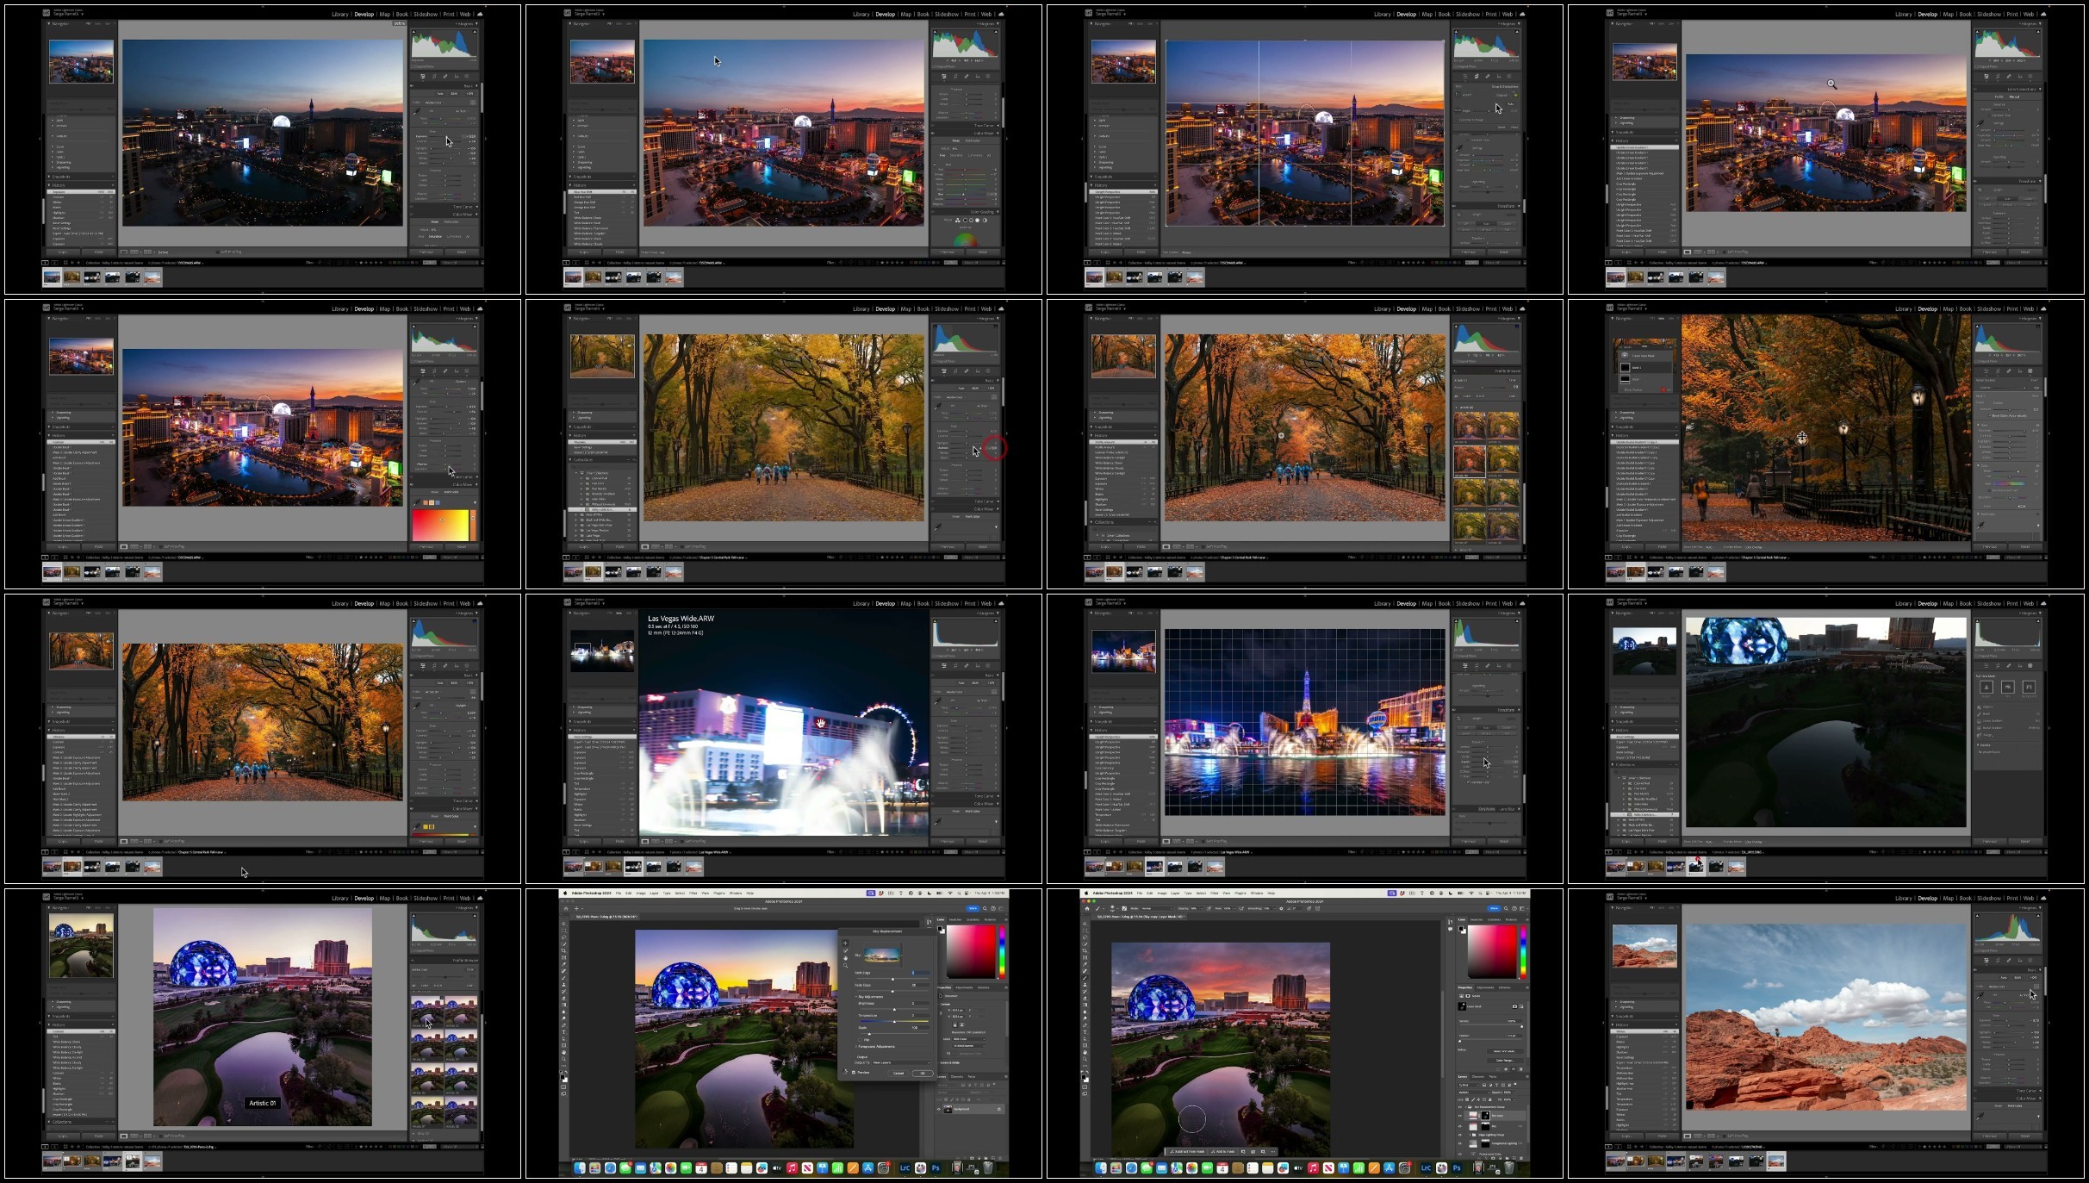Open the Output To New Layers dropdown

(901, 1063)
